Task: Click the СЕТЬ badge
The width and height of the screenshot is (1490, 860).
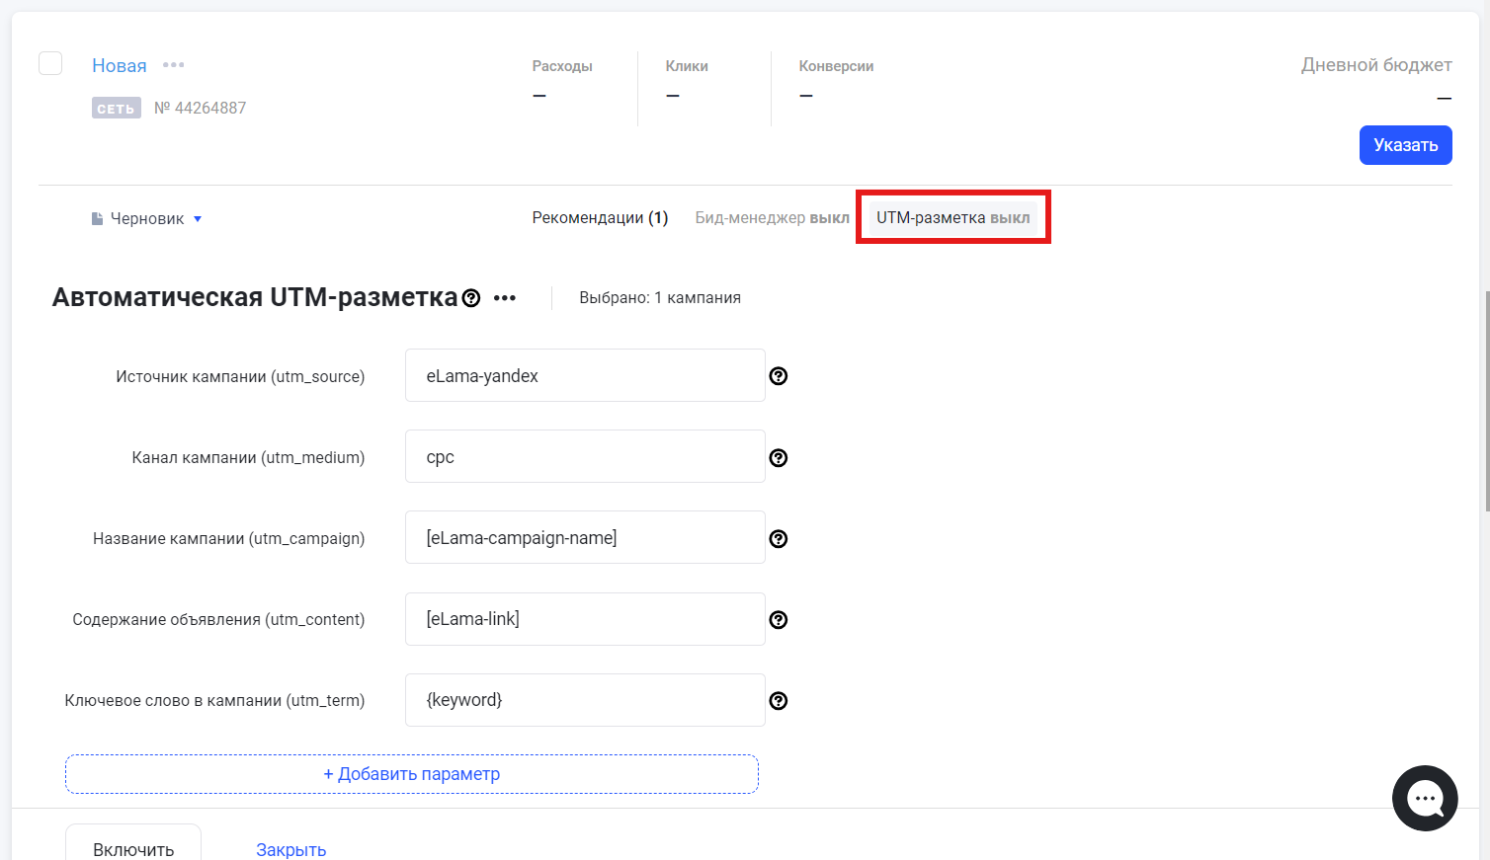Action: [x=117, y=108]
